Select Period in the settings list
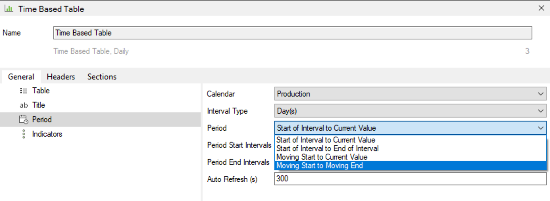This screenshot has width=550, height=201. 100,120
